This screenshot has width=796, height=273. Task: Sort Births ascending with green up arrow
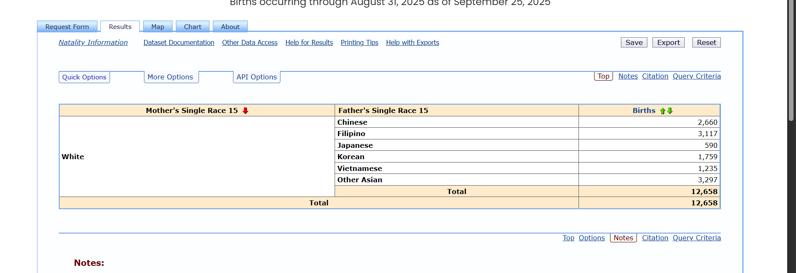(x=662, y=111)
